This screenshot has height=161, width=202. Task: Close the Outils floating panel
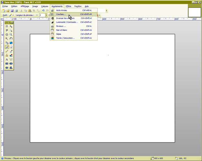[x=12, y=23]
